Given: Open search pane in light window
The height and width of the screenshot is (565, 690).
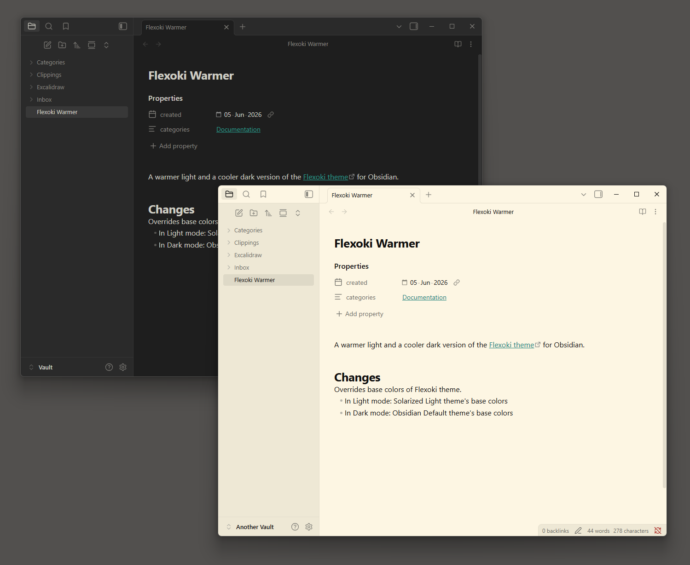Looking at the screenshot, I should (246, 194).
